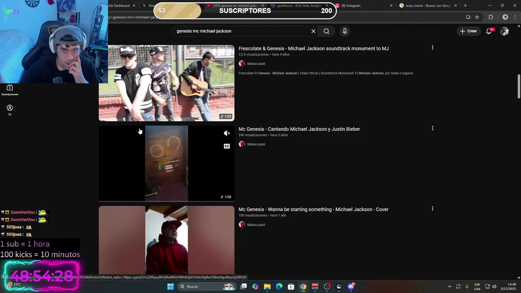Open the YouTube account avatar menu

point(505,31)
